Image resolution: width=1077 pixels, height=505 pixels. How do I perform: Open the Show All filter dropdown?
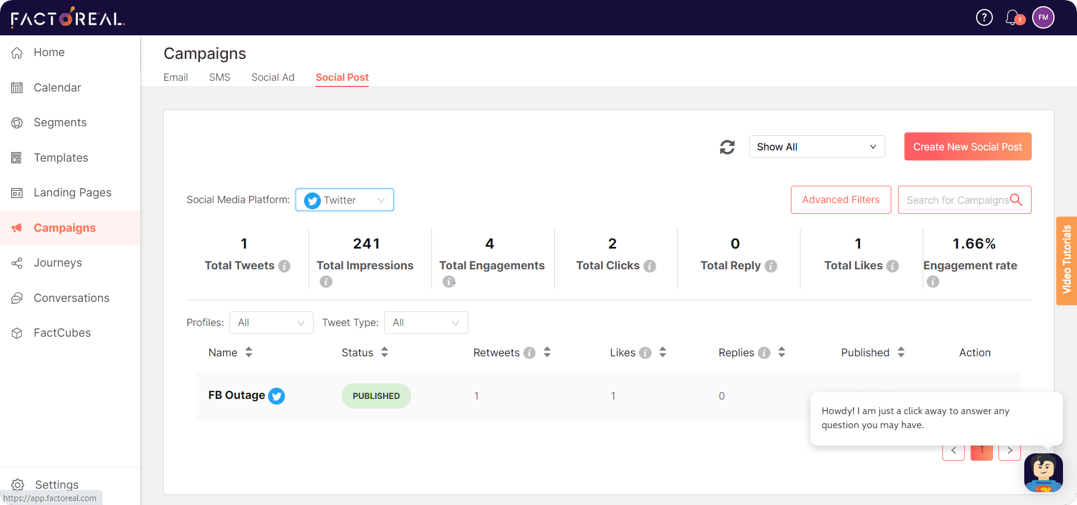[x=816, y=147]
